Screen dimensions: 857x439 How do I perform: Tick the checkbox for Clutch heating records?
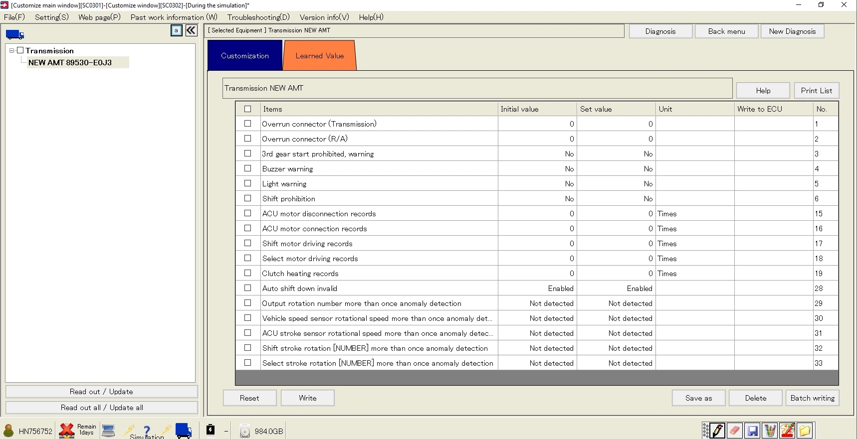pyautogui.click(x=247, y=273)
